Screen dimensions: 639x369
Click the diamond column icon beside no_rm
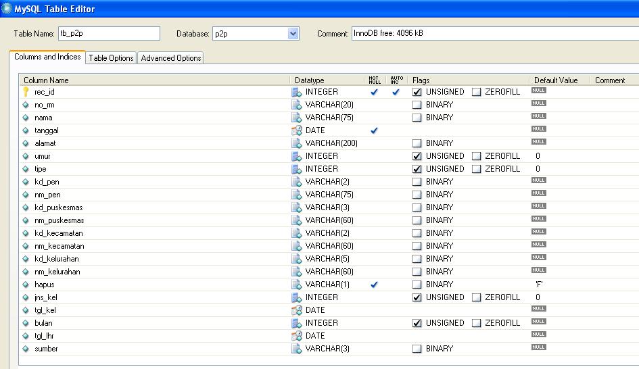click(26, 105)
